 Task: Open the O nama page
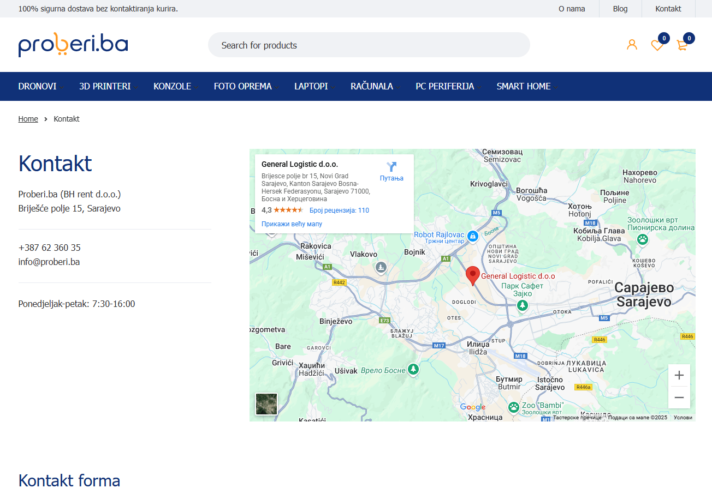[x=572, y=9]
